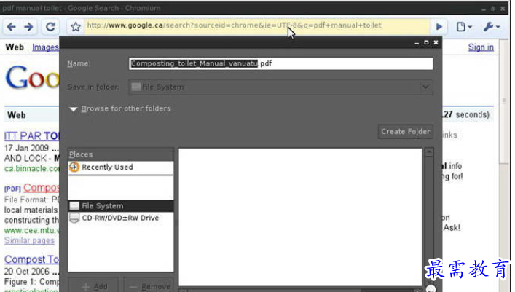
Task: Edit the file Name field
Action: (281, 63)
